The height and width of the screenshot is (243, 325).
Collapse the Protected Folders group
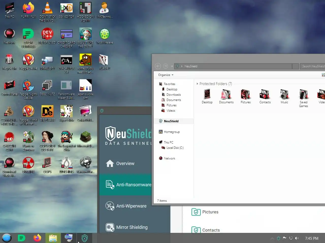coord(197,84)
